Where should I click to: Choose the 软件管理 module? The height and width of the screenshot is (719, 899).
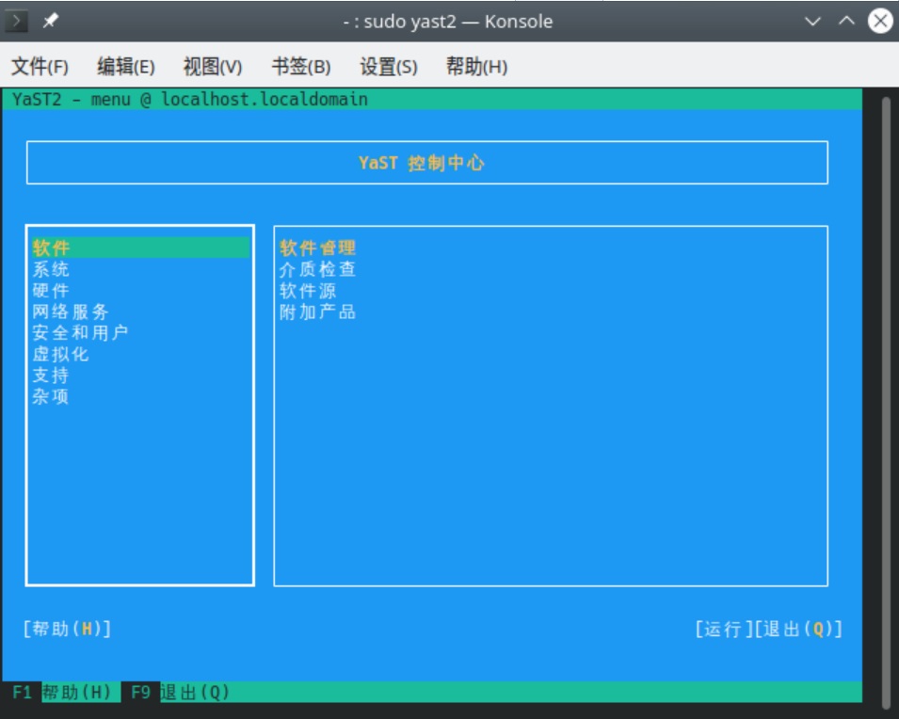pos(317,248)
